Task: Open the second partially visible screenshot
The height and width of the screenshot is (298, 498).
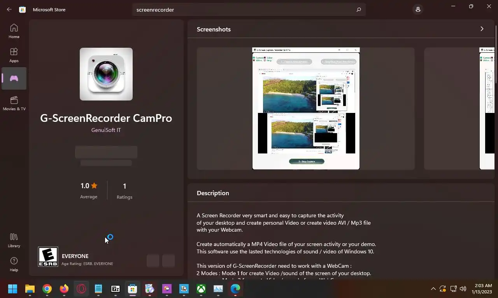Action: point(459,109)
